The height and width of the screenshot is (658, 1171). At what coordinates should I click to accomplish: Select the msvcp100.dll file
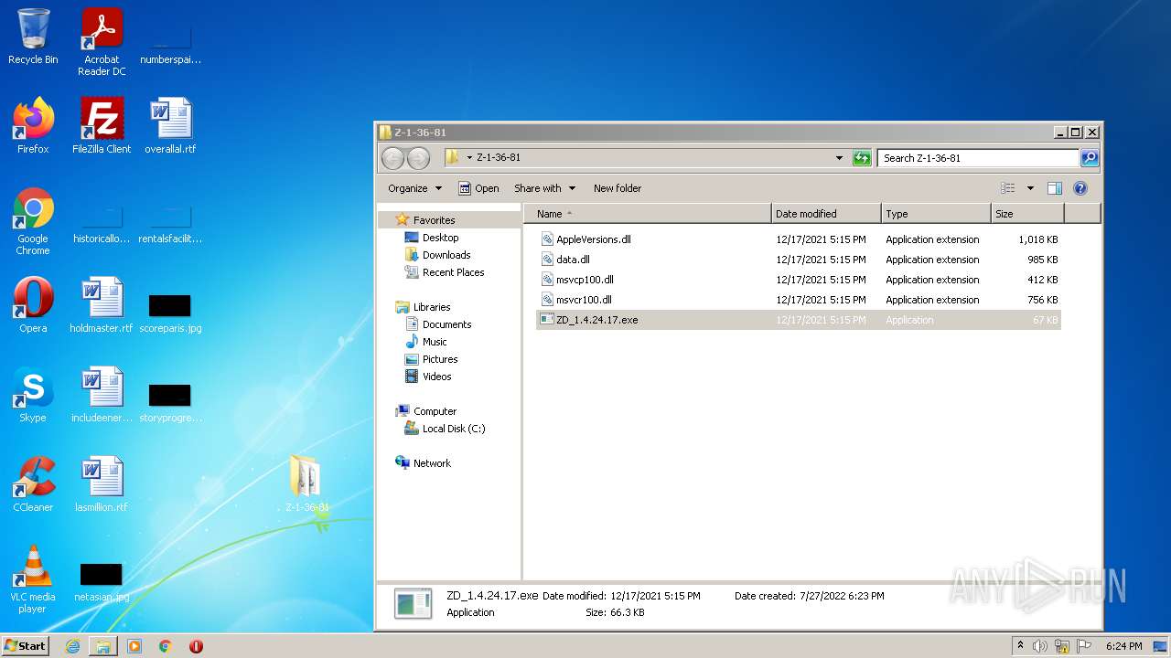coord(799,280)
